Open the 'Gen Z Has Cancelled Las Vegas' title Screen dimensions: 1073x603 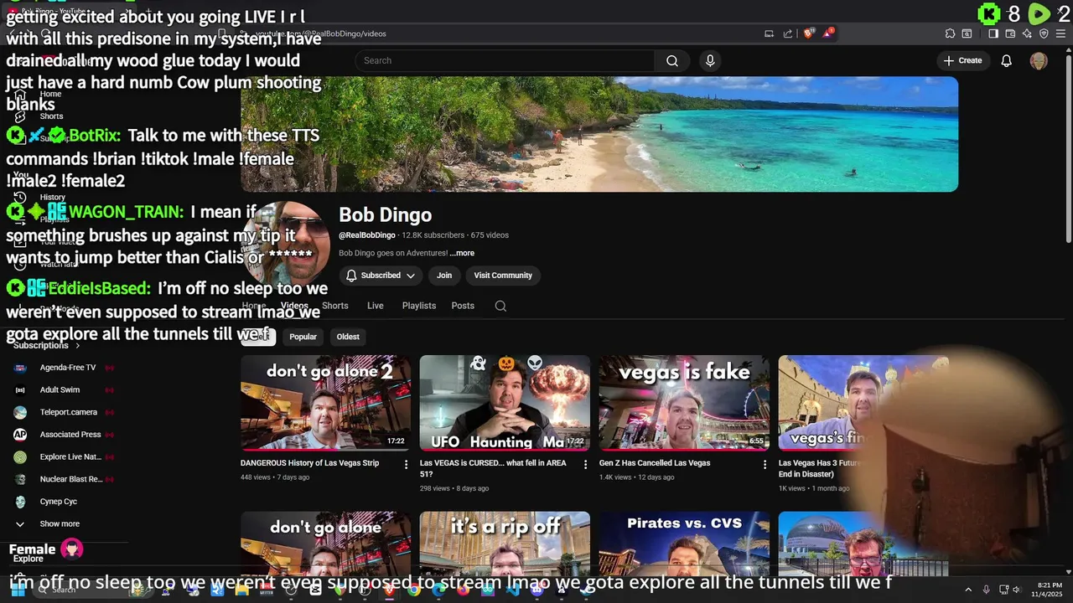pos(655,463)
